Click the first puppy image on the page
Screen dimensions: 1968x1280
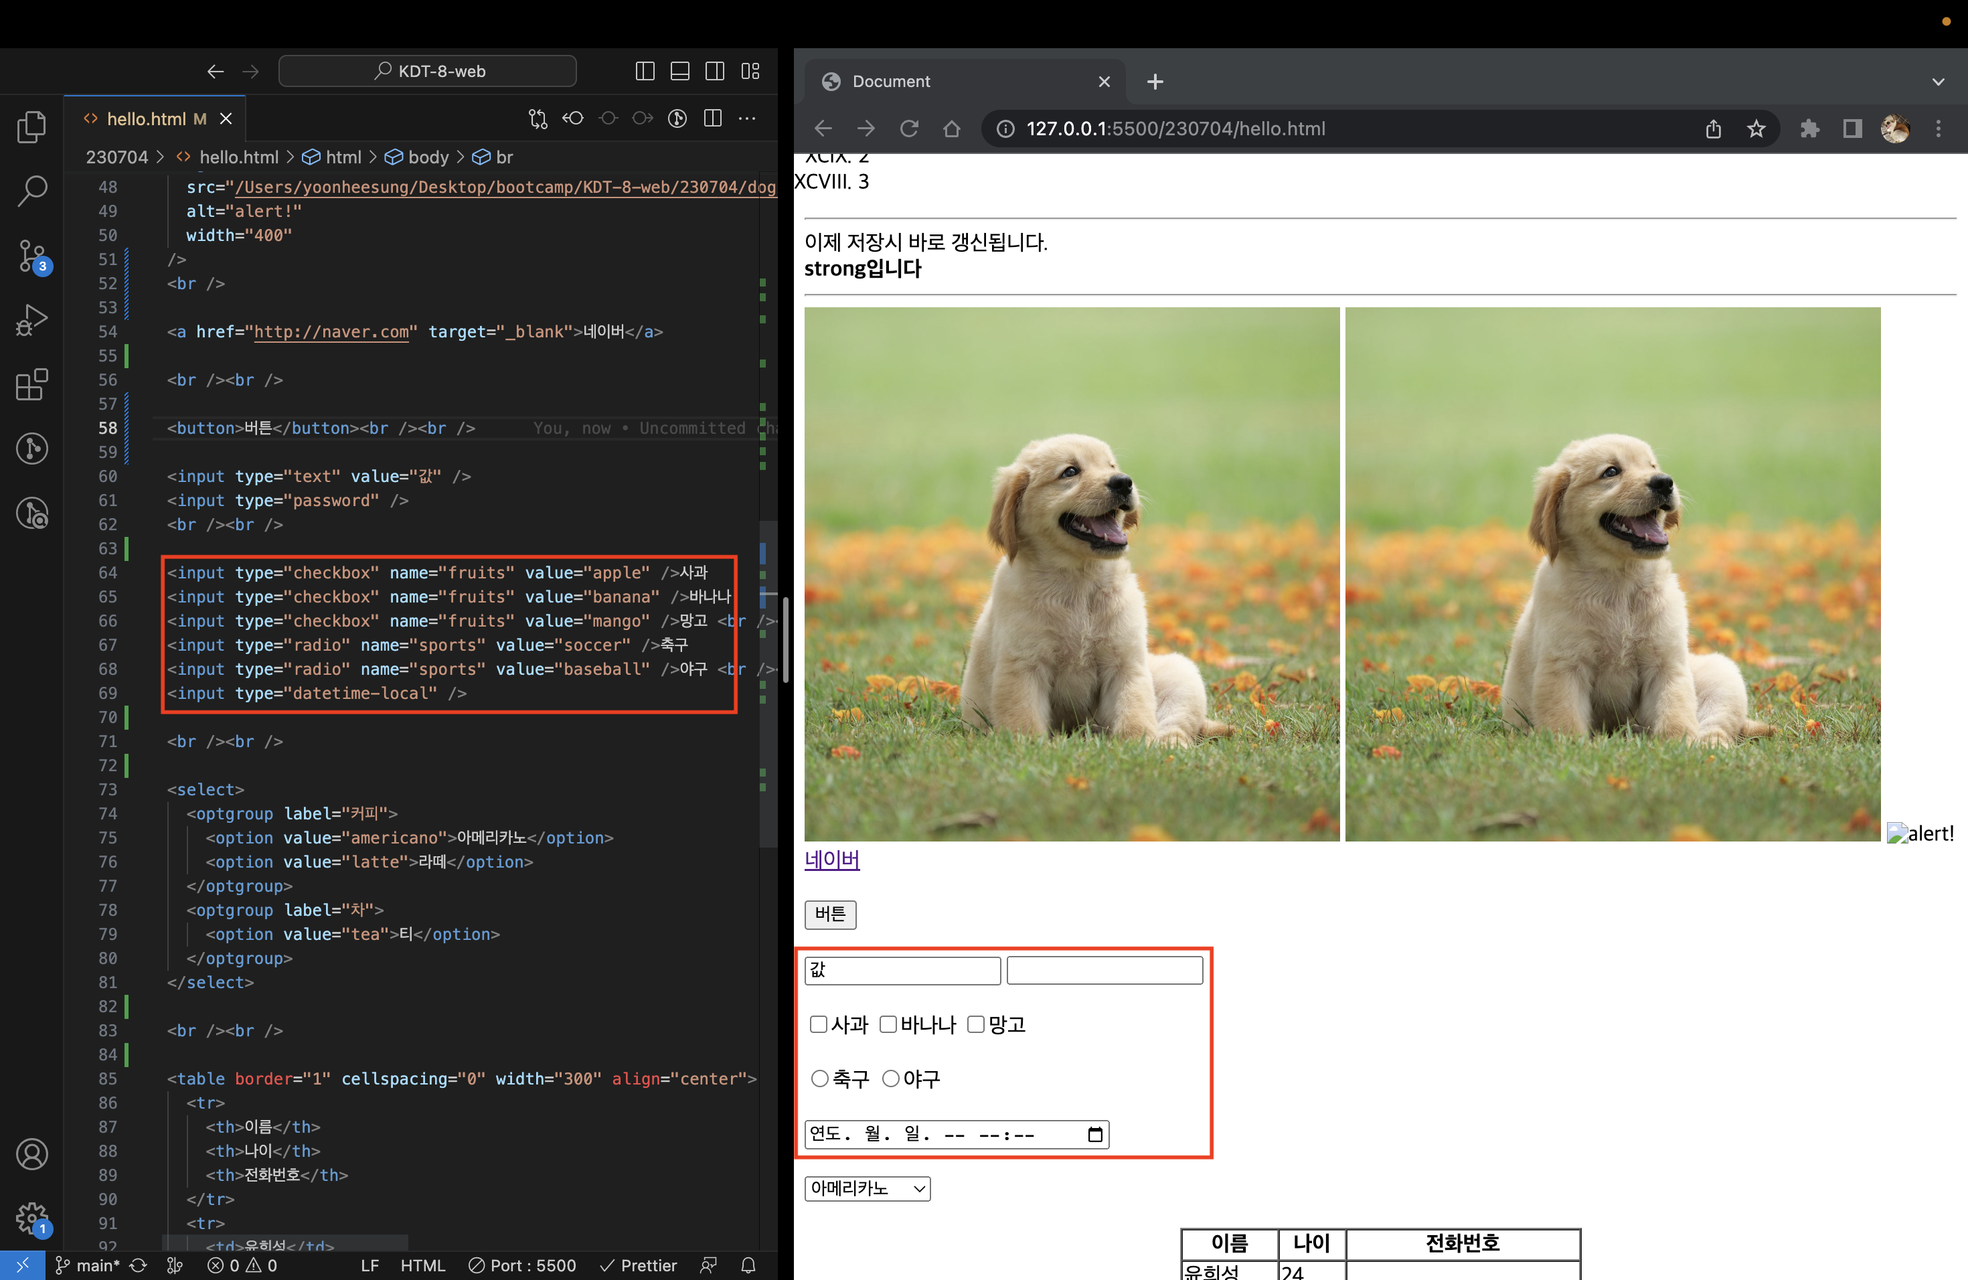click(x=1072, y=574)
